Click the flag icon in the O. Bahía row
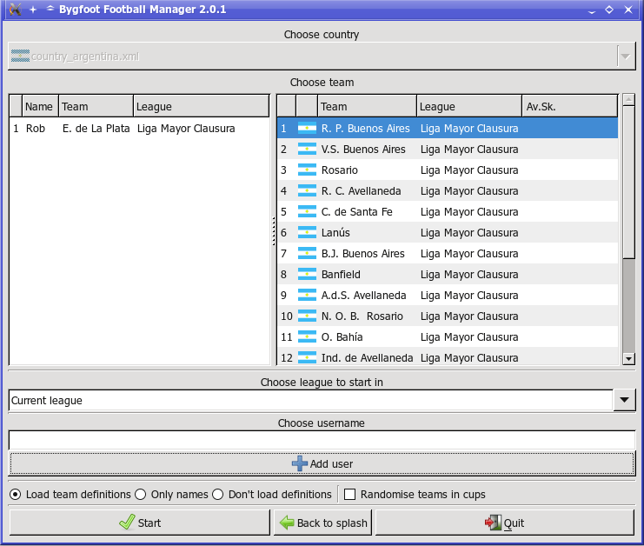Viewport: 644px width, 546px height. (307, 336)
